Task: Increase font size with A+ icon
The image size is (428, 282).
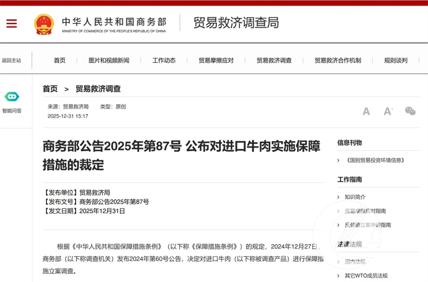Action: pos(388,111)
